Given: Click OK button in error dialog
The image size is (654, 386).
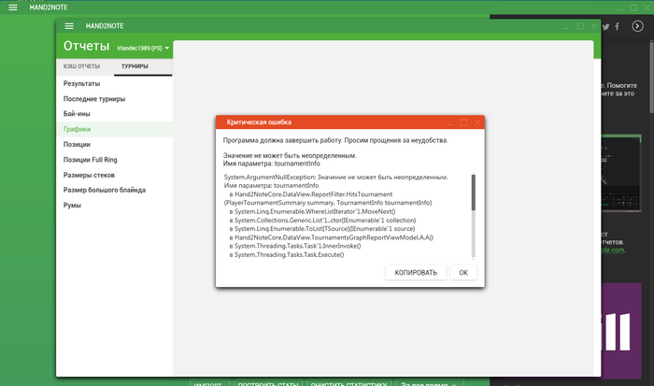Looking at the screenshot, I should [463, 273].
